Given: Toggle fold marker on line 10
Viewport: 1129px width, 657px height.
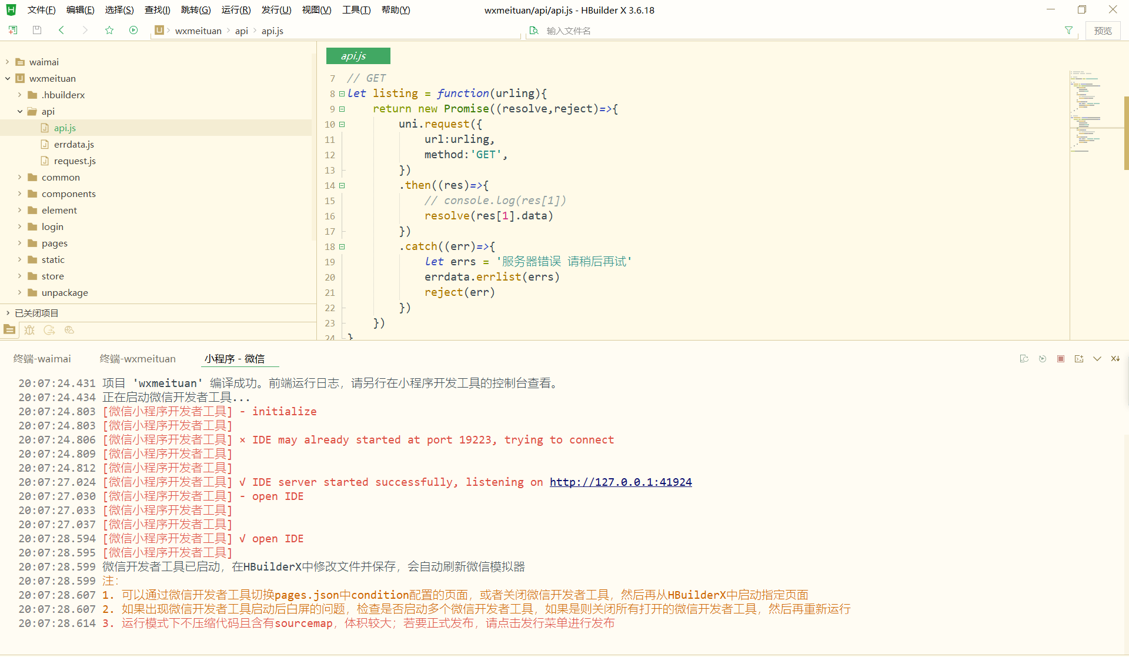Looking at the screenshot, I should (342, 124).
